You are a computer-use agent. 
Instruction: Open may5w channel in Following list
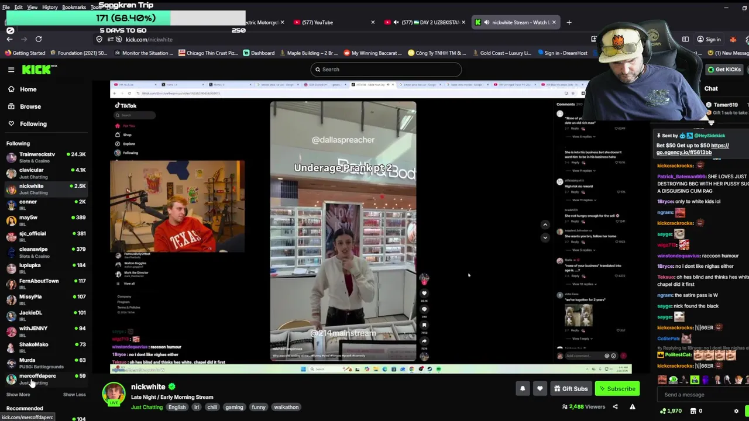[46, 220]
